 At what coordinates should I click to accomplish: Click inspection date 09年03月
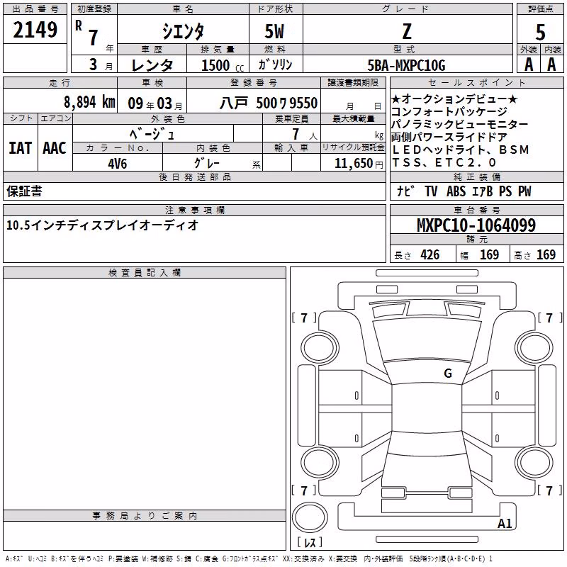pyautogui.click(x=155, y=103)
